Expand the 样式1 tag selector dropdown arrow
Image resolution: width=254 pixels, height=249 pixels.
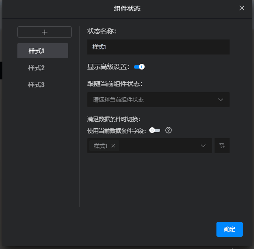(203, 146)
